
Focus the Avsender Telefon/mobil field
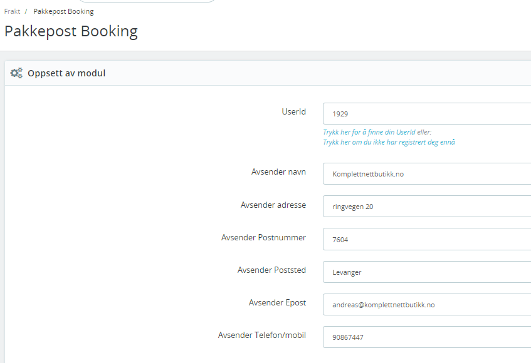[427, 337]
